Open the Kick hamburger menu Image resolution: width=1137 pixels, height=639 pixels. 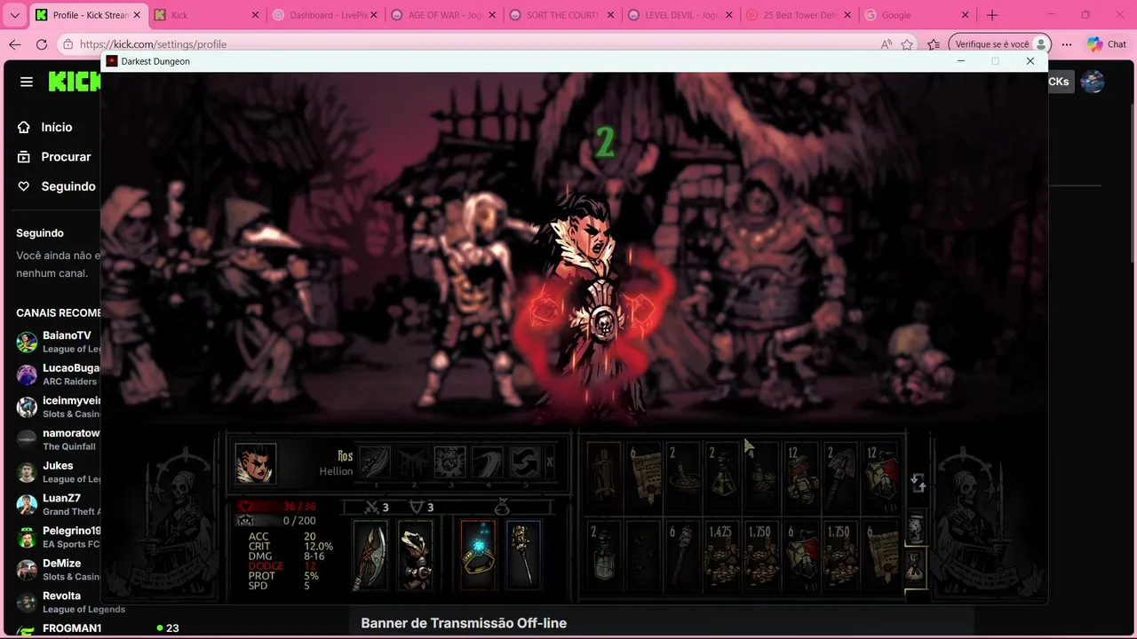27,82
